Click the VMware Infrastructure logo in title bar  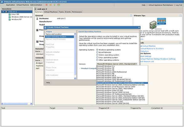coord(2,2)
